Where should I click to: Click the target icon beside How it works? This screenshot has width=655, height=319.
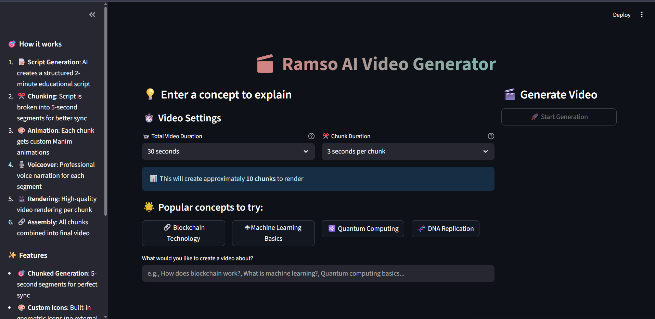coord(12,44)
